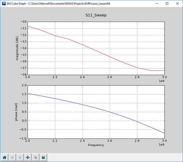Click the −10 tick on magnitude axis
Screen dimensions: 183x162
click(x=24, y=22)
